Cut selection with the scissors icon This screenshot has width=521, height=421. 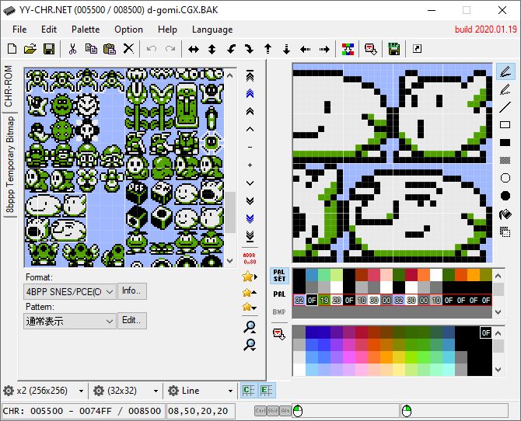tap(72, 49)
